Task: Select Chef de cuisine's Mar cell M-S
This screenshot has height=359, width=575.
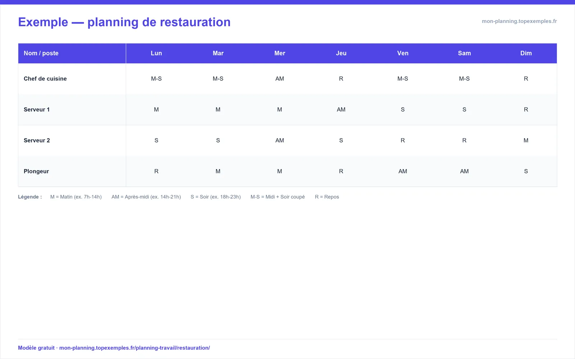Action: 218,79
